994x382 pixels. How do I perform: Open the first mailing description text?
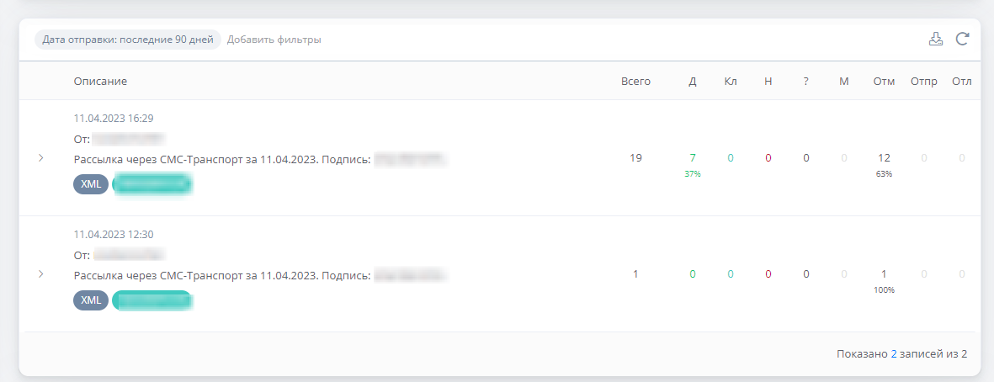222,158
